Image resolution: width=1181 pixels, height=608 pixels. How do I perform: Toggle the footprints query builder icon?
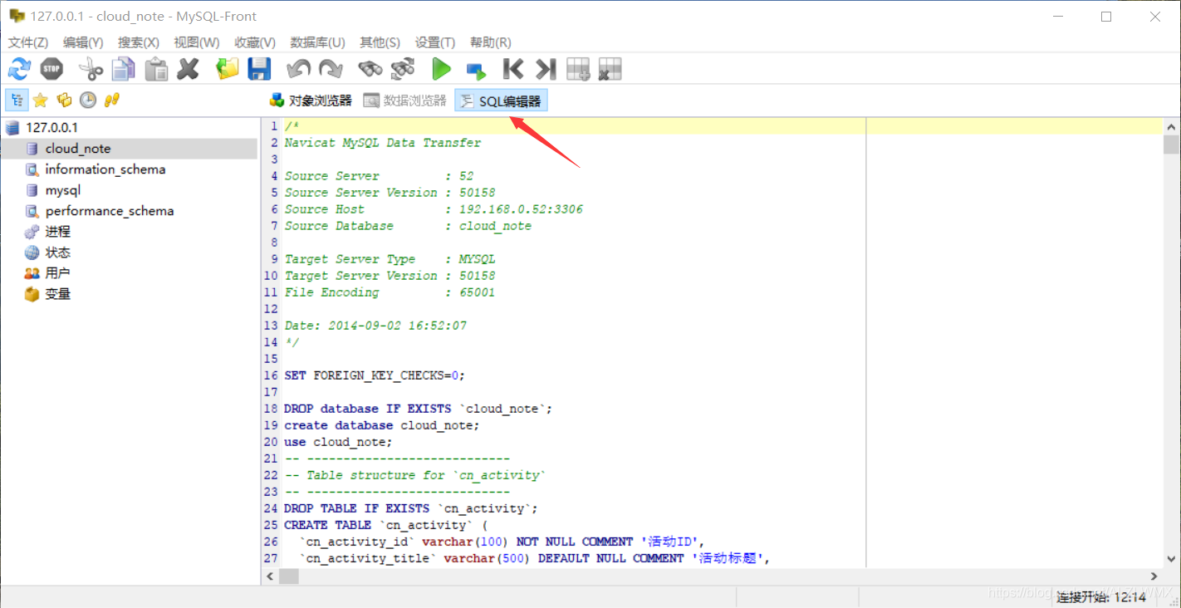[x=112, y=101]
